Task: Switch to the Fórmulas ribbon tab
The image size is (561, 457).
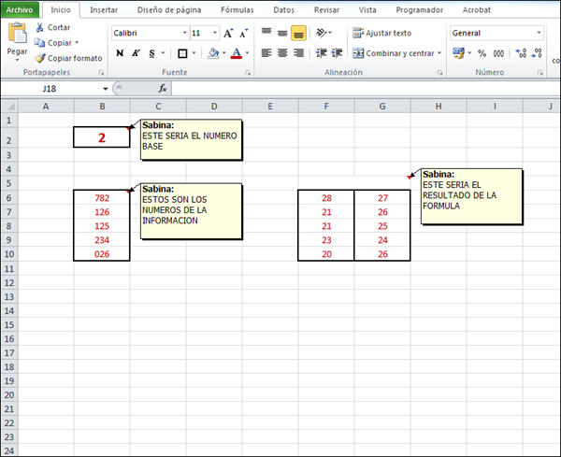Action: coord(237,9)
